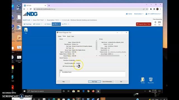Launch Chrome from remote taskbar

pyautogui.click(x=88, y=91)
